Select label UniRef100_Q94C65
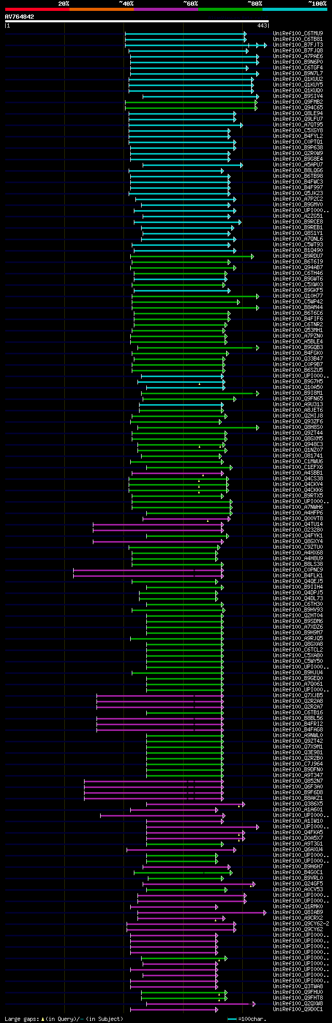 click(x=298, y=107)
